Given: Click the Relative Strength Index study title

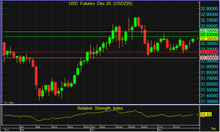Looking at the screenshot, I should pyautogui.click(x=100, y=108).
